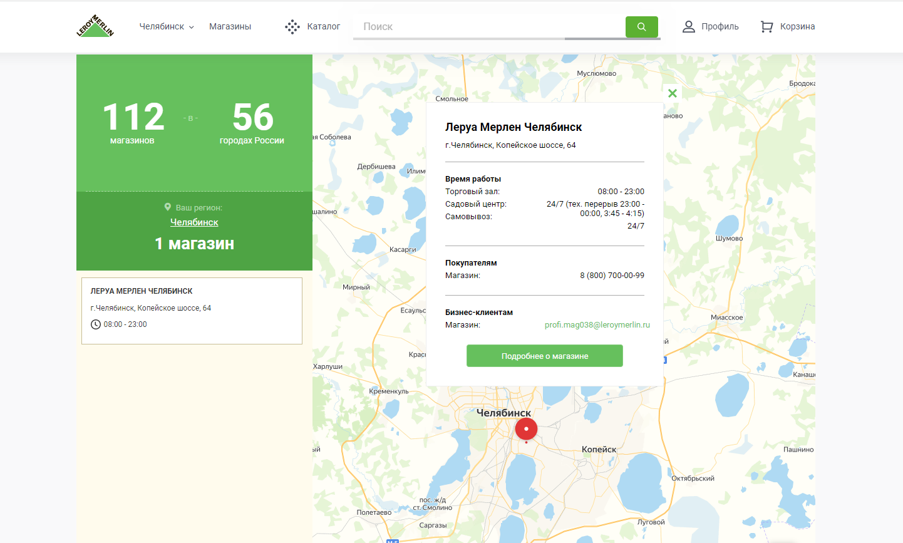Click the clock icon next to 08:00 - 23:00

coord(96,324)
